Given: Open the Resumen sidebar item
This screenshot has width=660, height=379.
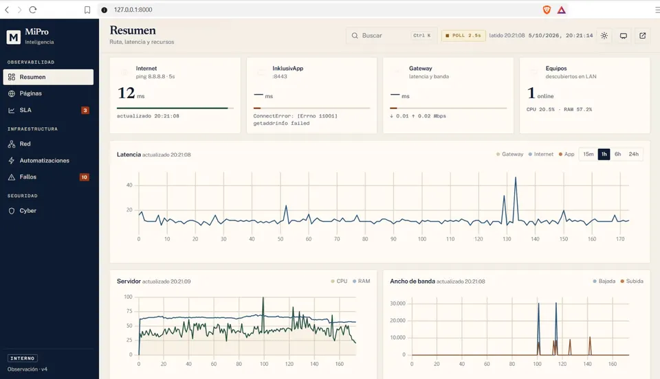Looking at the screenshot, I should coord(48,77).
